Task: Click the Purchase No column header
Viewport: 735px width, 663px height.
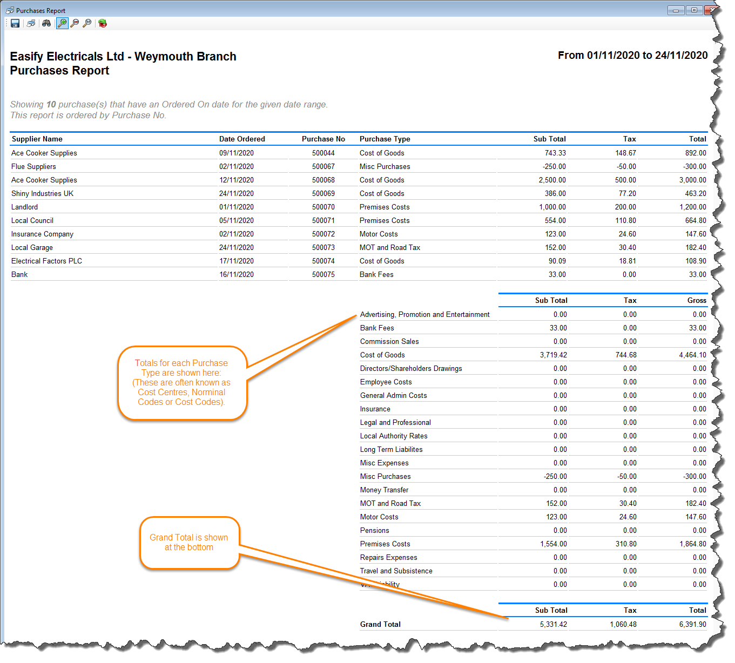Action: (323, 139)
